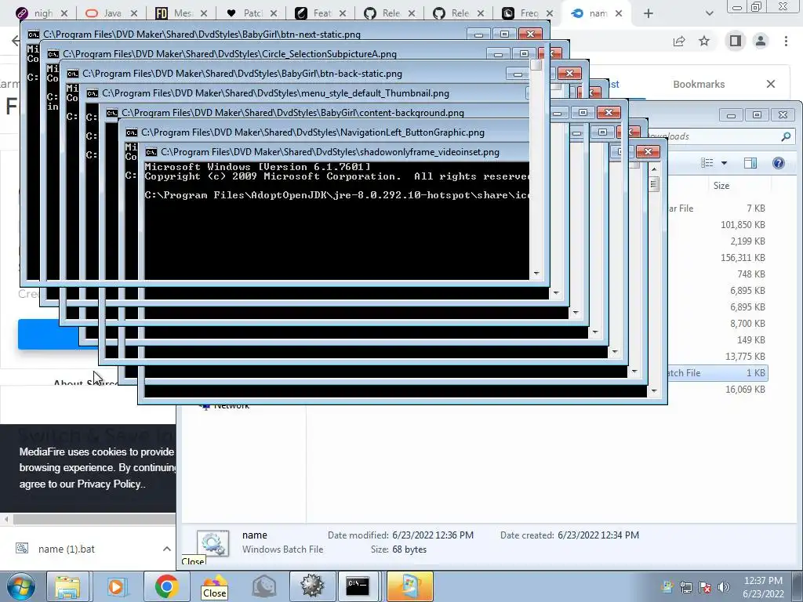This screenshot has width=803, height=602.
Task: Switch to the Chrome taskbar icon
Action: point(166,586)
